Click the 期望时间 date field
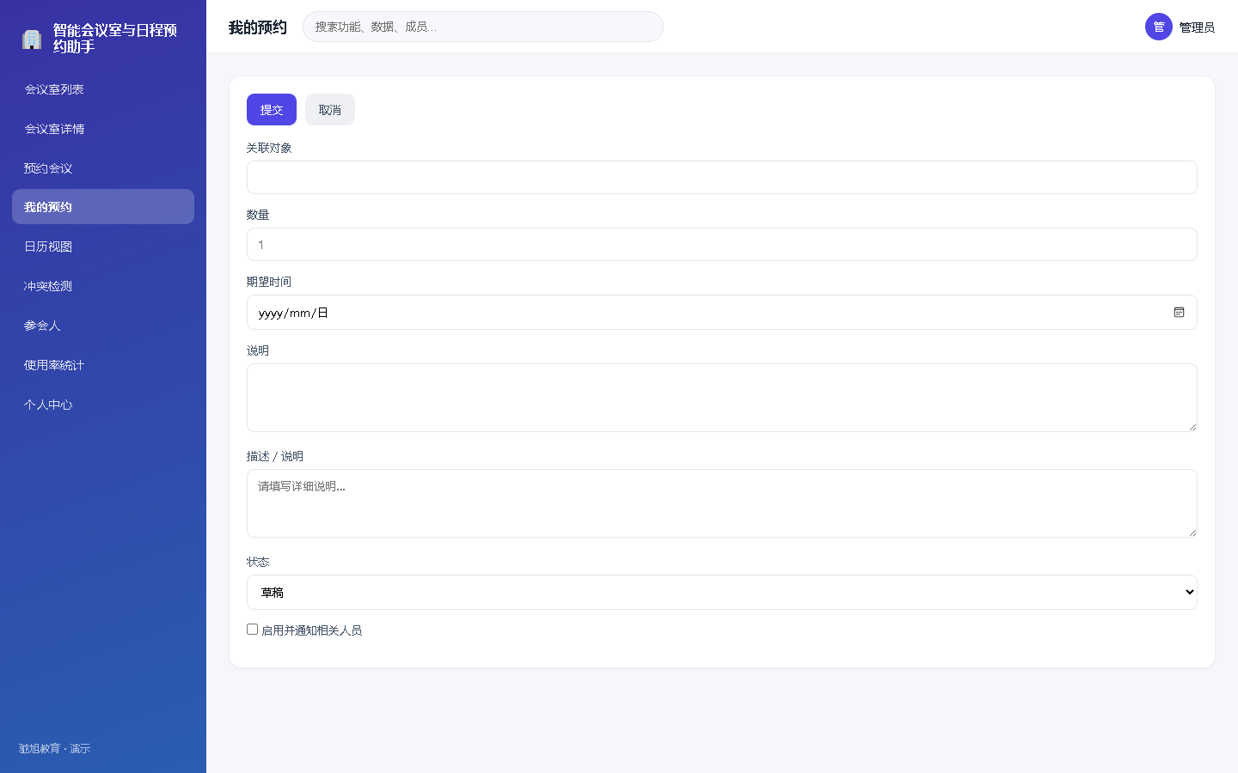The height and width of the screenshot is (773, 1238). click(721, 313)
